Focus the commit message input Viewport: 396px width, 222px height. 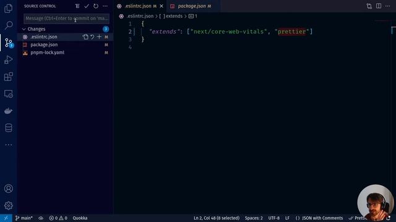(66, 18)
